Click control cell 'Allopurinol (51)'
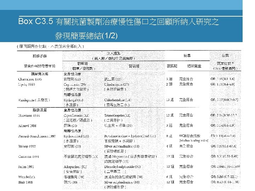The image size is (255, 191). 75,167
